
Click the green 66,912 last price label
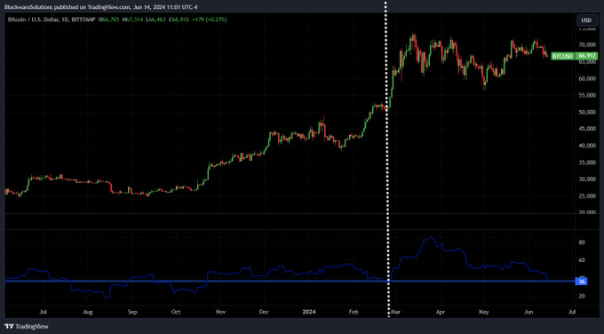click(x=587, y=56)
